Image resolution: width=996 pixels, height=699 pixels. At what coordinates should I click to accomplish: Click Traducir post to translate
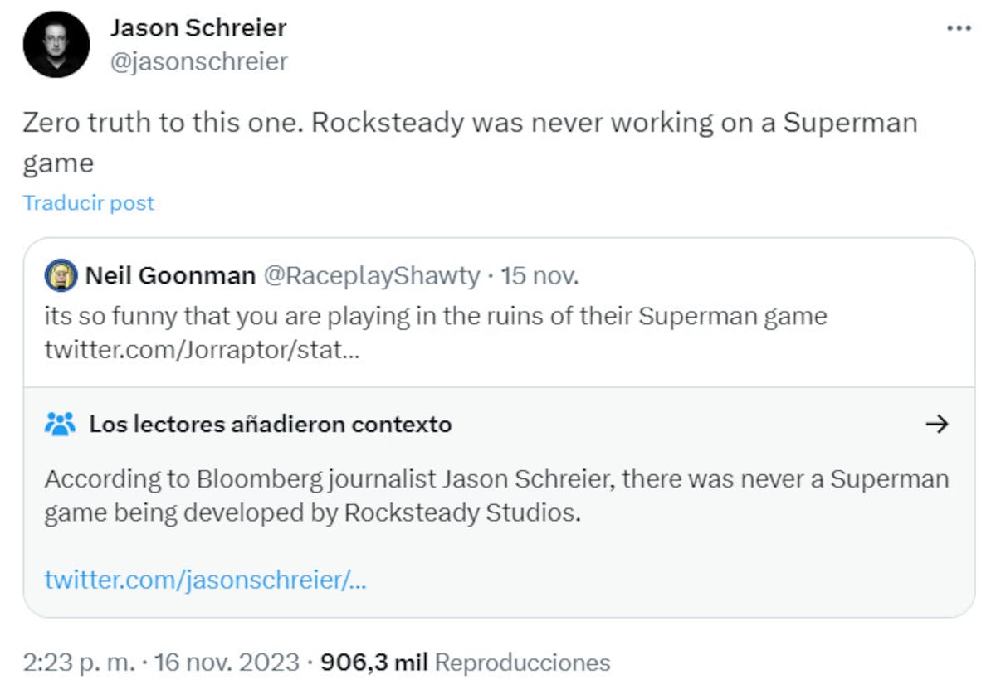tap(89, 203)
